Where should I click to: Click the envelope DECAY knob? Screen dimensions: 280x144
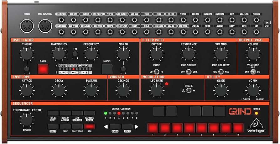tap(59, 90)
